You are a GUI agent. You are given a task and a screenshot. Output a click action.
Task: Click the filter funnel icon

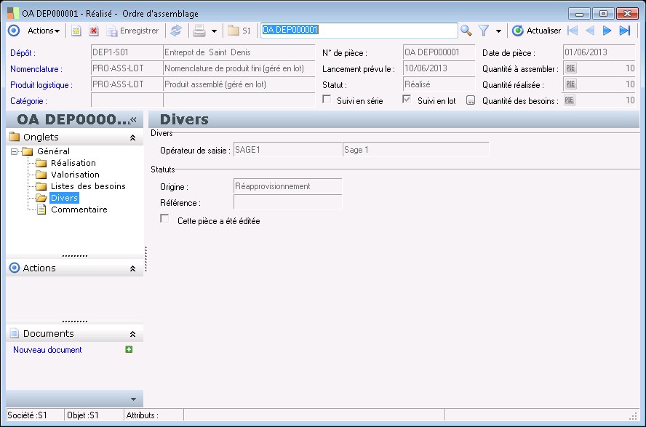pos(484,31)
